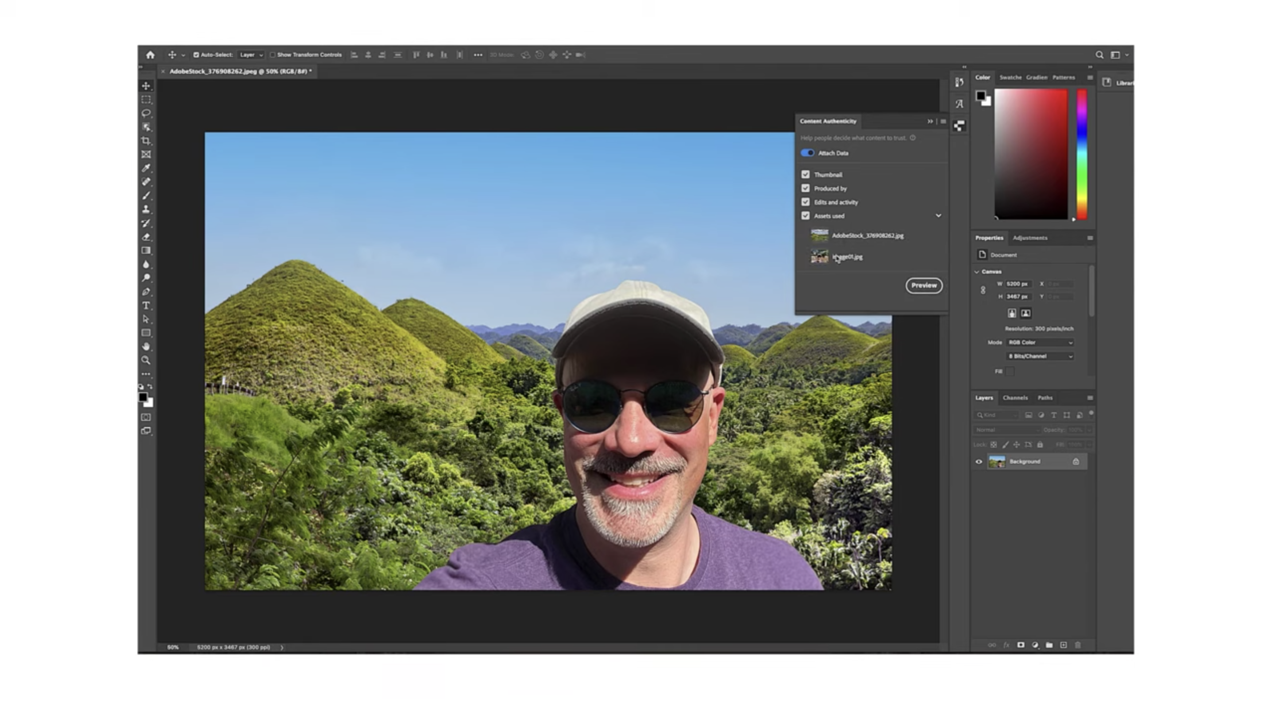Open the Normal blend mode dropdown
The image size is (1272, 704).
tap(1007, 430)
